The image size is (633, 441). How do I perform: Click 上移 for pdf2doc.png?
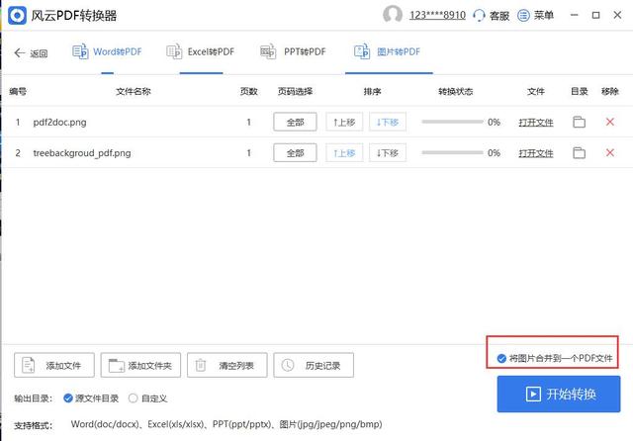tap(344, 122)
